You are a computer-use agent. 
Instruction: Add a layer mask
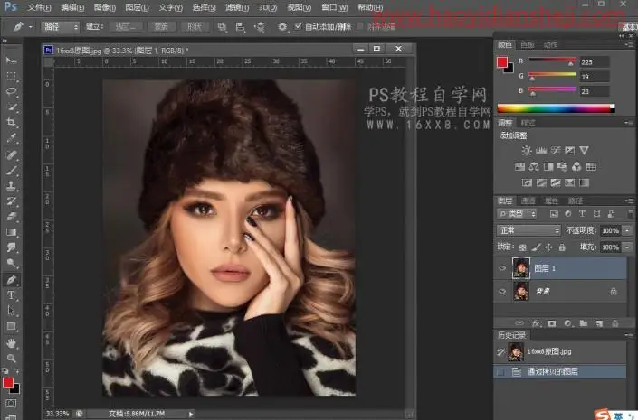(552, 323)
